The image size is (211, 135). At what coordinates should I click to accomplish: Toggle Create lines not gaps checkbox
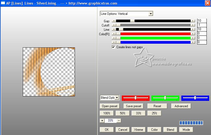pyautogui.click(x=113, y=47)
